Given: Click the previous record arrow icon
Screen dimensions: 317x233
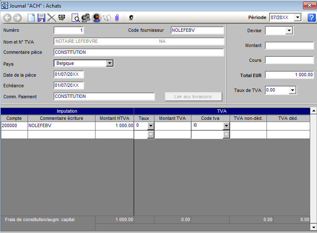Looking at the screenshot, I should tap(7, 18).
